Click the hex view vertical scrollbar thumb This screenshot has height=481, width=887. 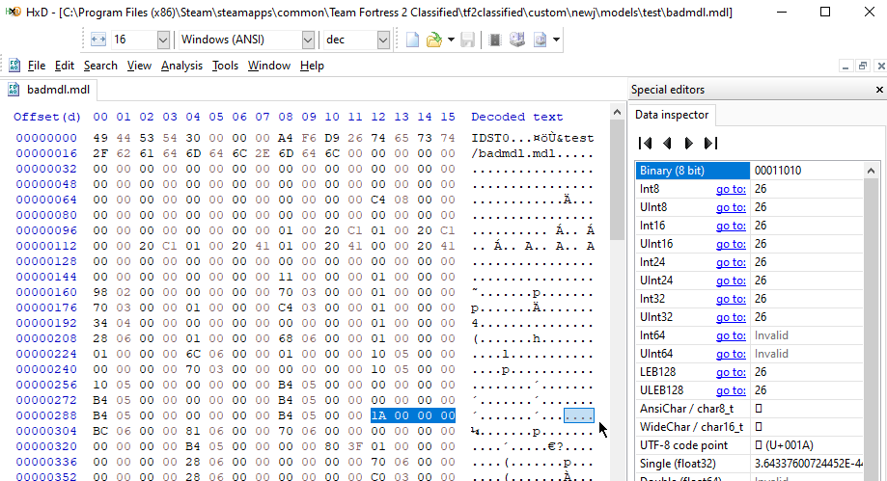(617, 179)
